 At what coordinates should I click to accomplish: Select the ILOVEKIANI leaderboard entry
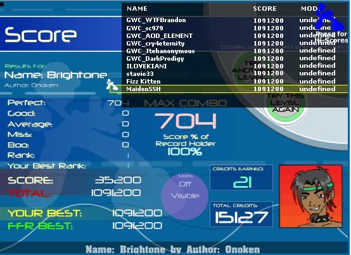(x=235, y=66)
